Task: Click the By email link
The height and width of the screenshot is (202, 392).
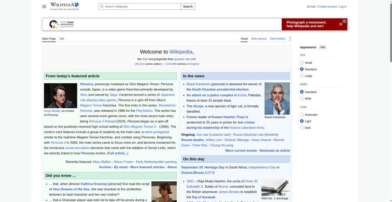Action: pos(121,167)
